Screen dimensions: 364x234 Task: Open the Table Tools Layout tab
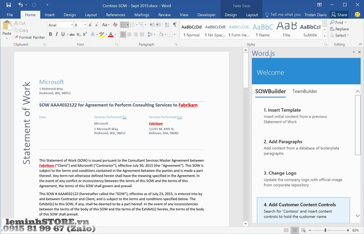click(x=252, y=15)
